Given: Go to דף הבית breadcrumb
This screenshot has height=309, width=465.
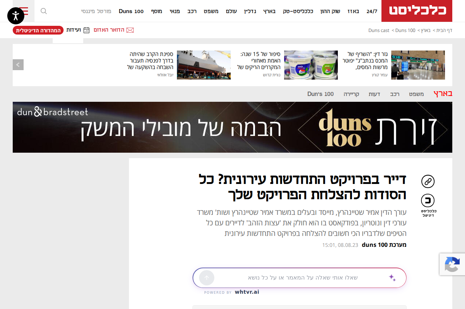Looking at the screenshot, I should [444, 30].
